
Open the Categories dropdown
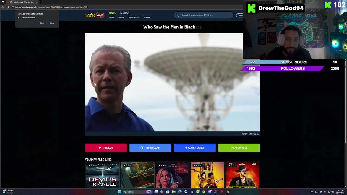134,17
